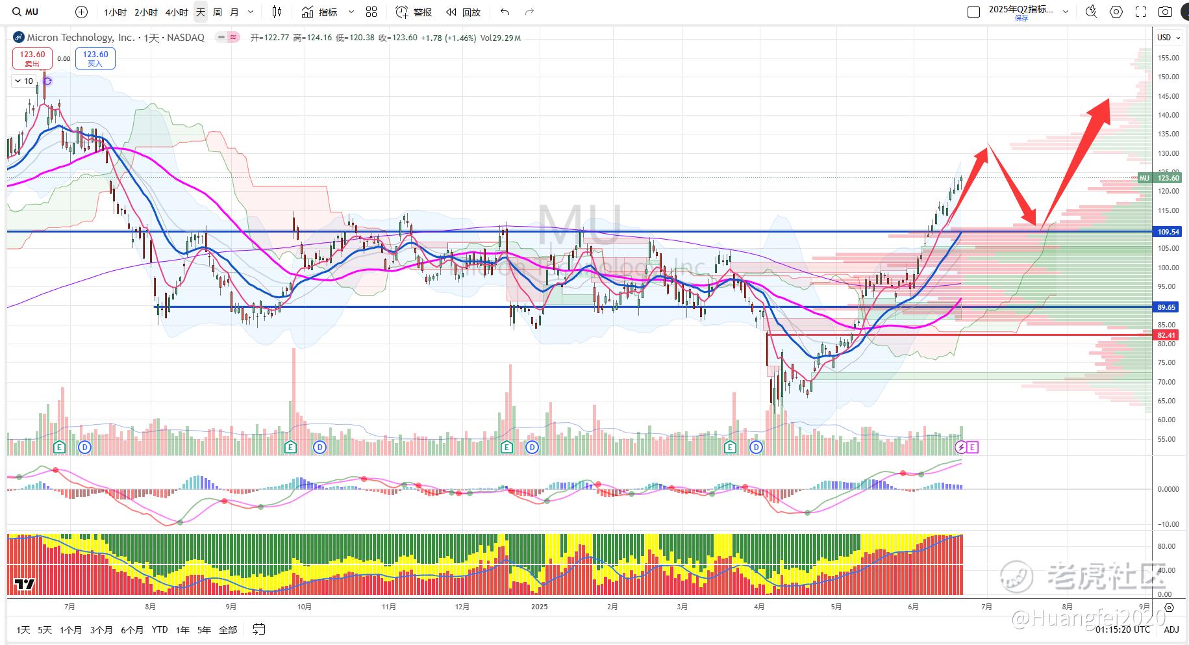Screen dimensions: 1189x645
Task: Set the date range to 5年
Action: pyautogui.click(x=204, y=629)
